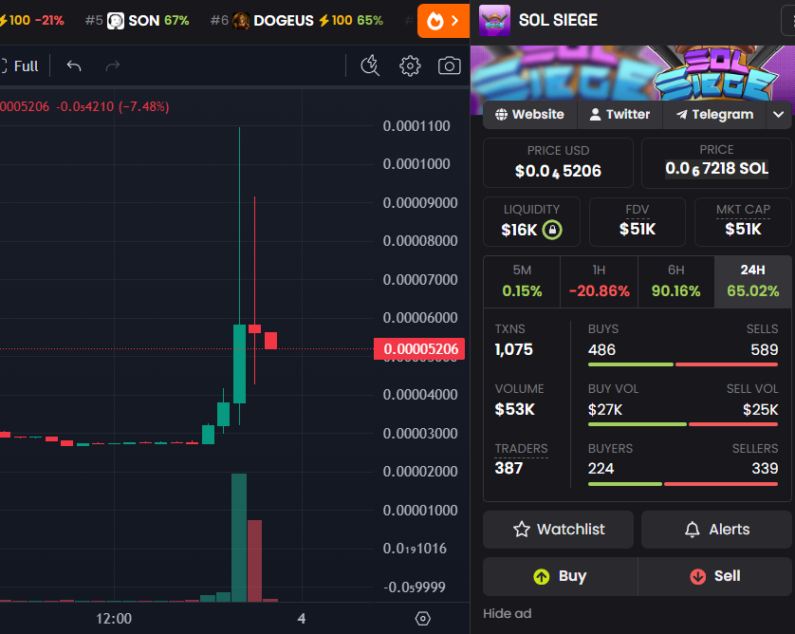Click the FDV $51K box
The height and width of the screenshot is (634, 795).
point(638,222)
